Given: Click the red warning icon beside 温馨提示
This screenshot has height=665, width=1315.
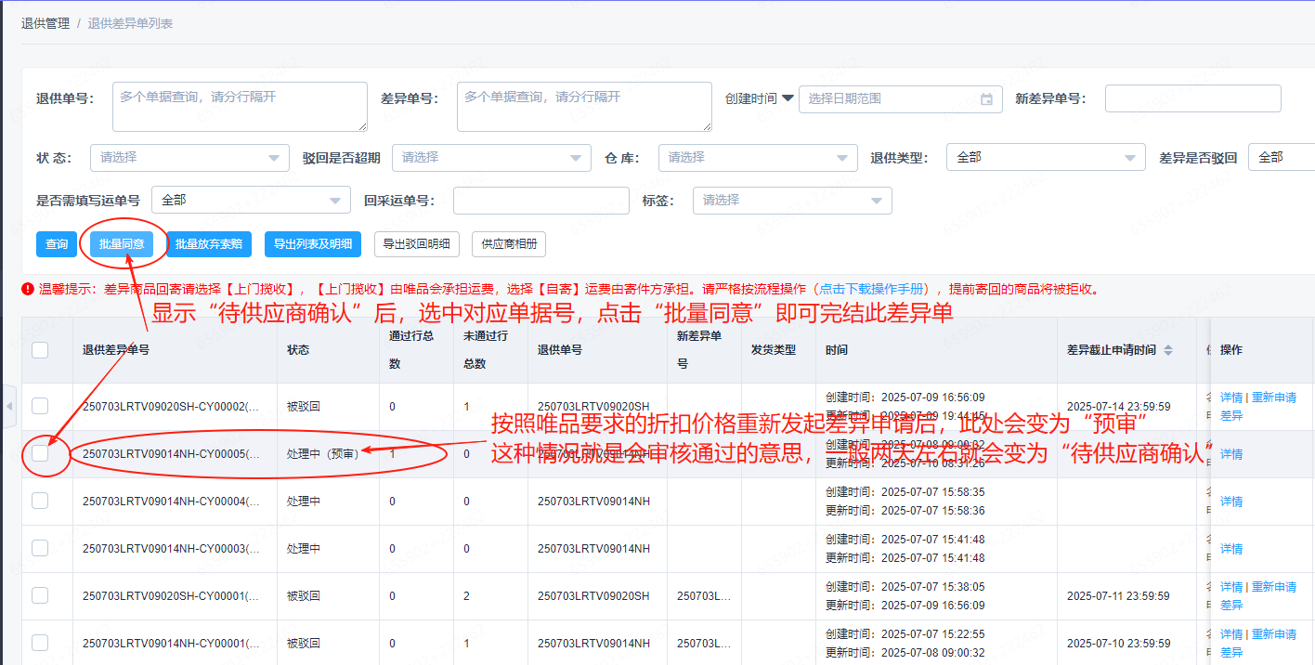Looking at the screenshot, I should pyautogui.click(x=28, y=289).
